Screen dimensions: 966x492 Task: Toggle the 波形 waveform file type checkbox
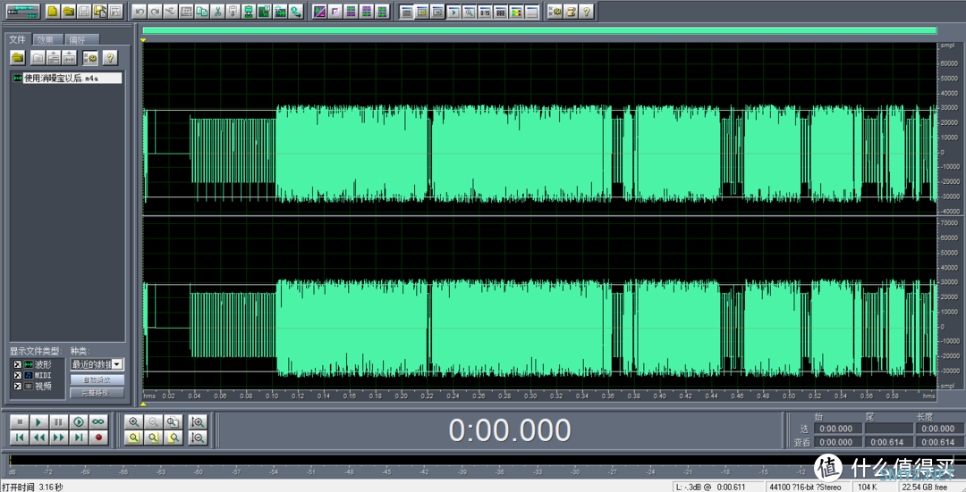click(x=17, y=365)
